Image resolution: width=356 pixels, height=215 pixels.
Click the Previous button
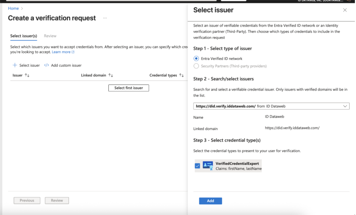coord(27,201)
